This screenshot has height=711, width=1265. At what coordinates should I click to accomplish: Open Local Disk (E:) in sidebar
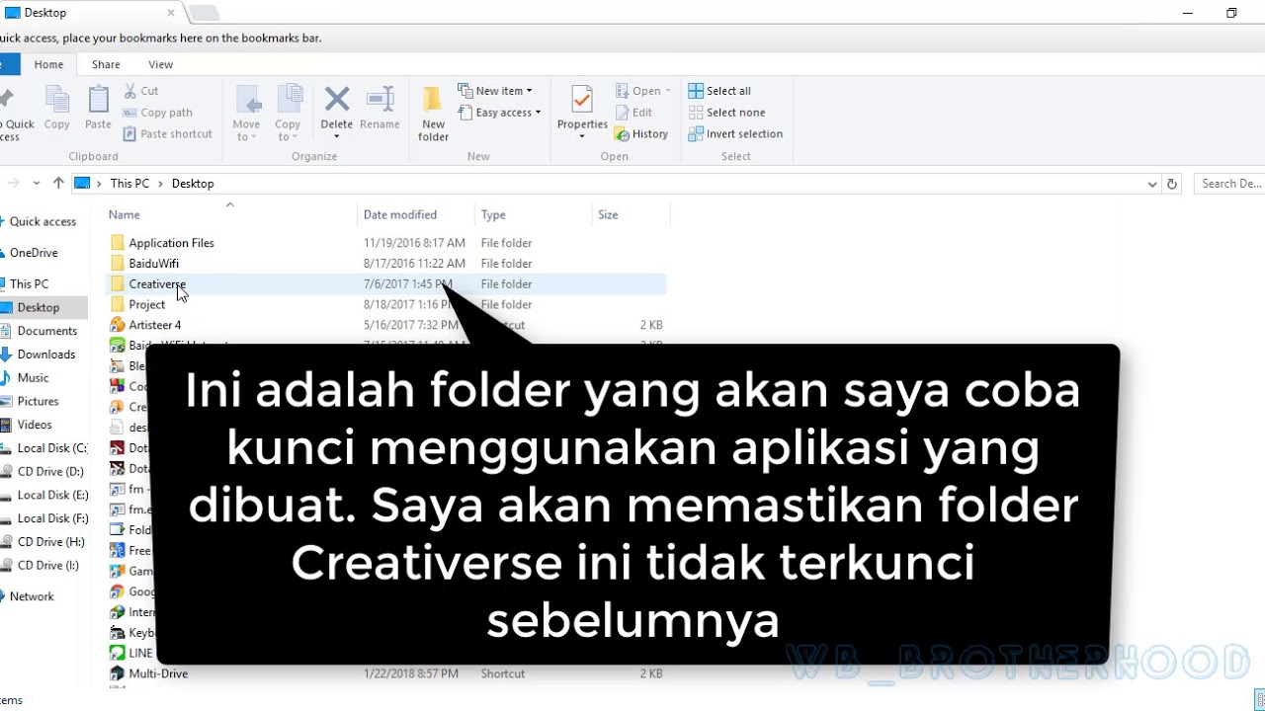coord(52,496)
